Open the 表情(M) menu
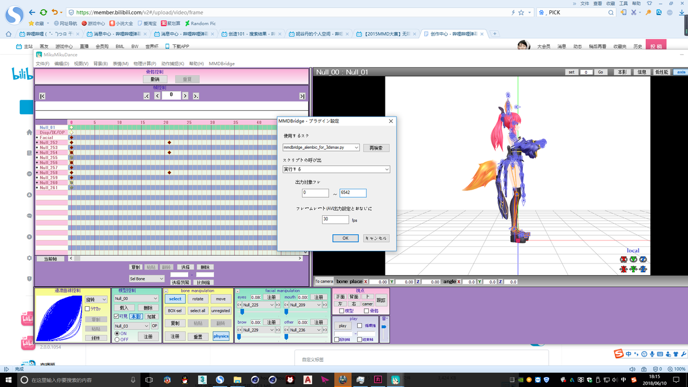688x387 pixels. (x=121, y=63)
